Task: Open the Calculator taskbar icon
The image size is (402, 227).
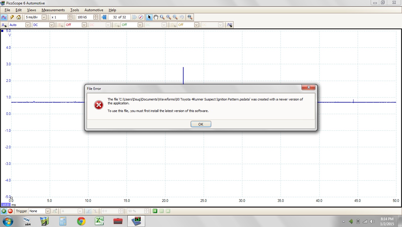Action: click(x=63, y=221)
